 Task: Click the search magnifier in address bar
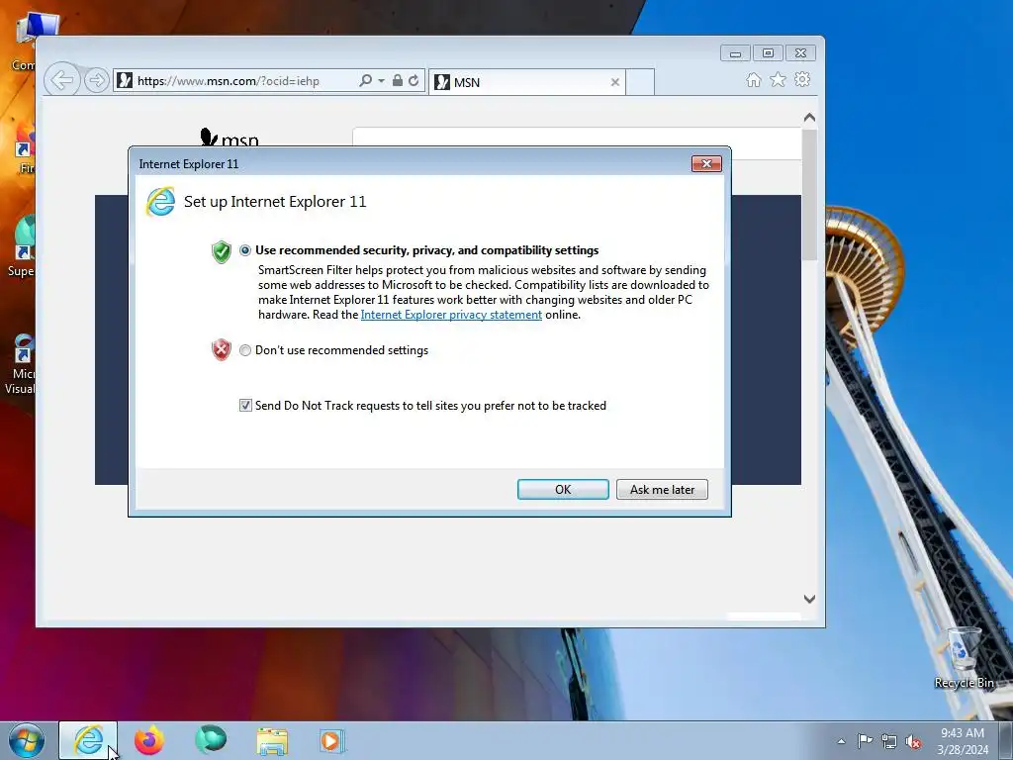365,80
